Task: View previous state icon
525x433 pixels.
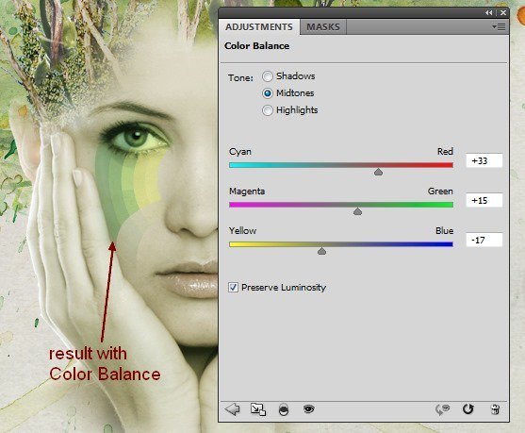Action: point(442,409)
